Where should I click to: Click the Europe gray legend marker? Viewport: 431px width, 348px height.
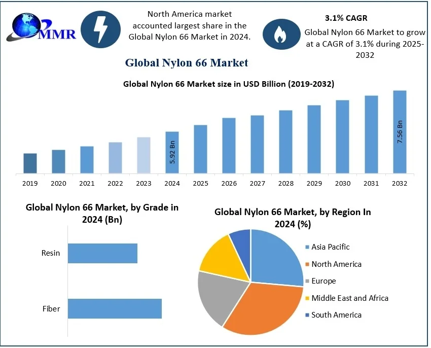[x=307, y=281]
